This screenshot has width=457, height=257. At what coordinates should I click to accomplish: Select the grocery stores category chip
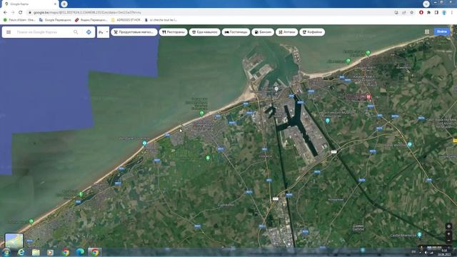134,32
